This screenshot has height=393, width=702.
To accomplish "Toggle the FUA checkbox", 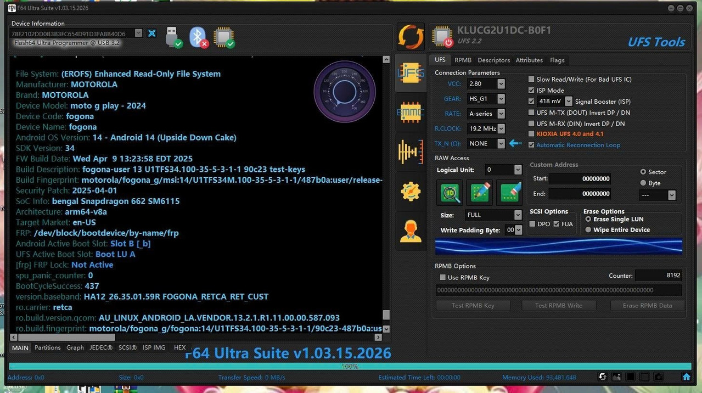I will point(557,224).
